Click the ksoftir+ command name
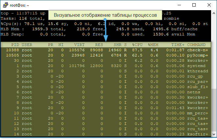The image size is (217, 140). [x=198, y=134]
